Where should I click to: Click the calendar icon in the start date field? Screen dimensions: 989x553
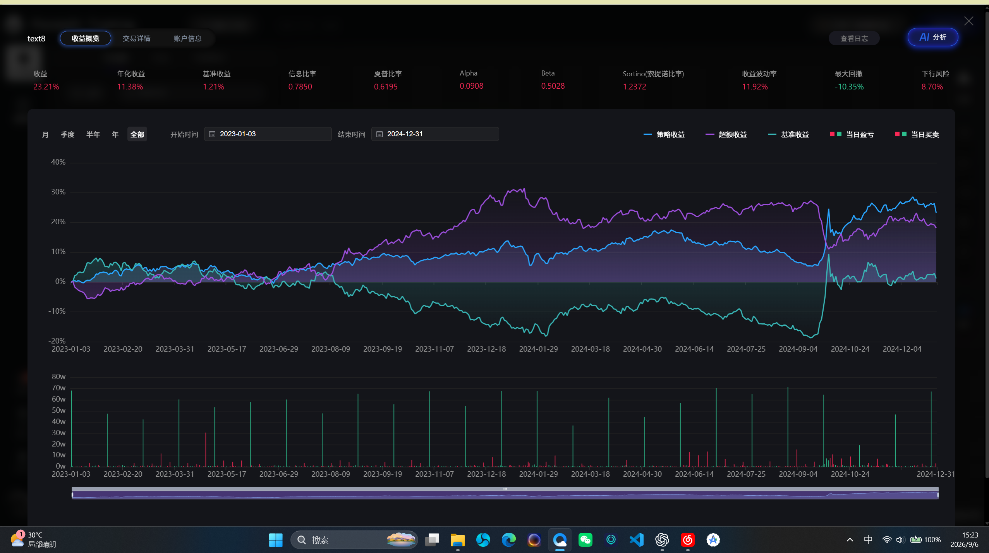point(212,134)
